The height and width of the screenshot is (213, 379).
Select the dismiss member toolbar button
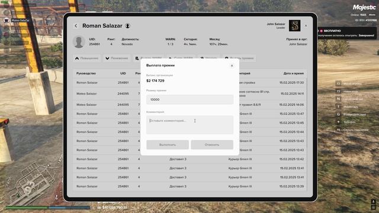coord(208,58)
